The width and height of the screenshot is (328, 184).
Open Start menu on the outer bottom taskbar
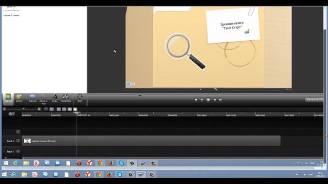pyautogui.click(x=4, y=174)
